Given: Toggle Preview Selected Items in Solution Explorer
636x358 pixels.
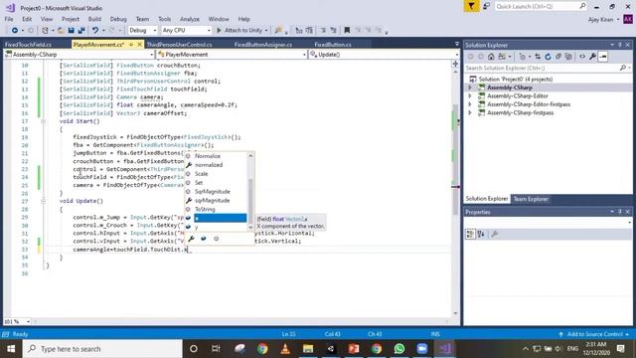Looking at the screenshot, I should click(x=603, y=57).
